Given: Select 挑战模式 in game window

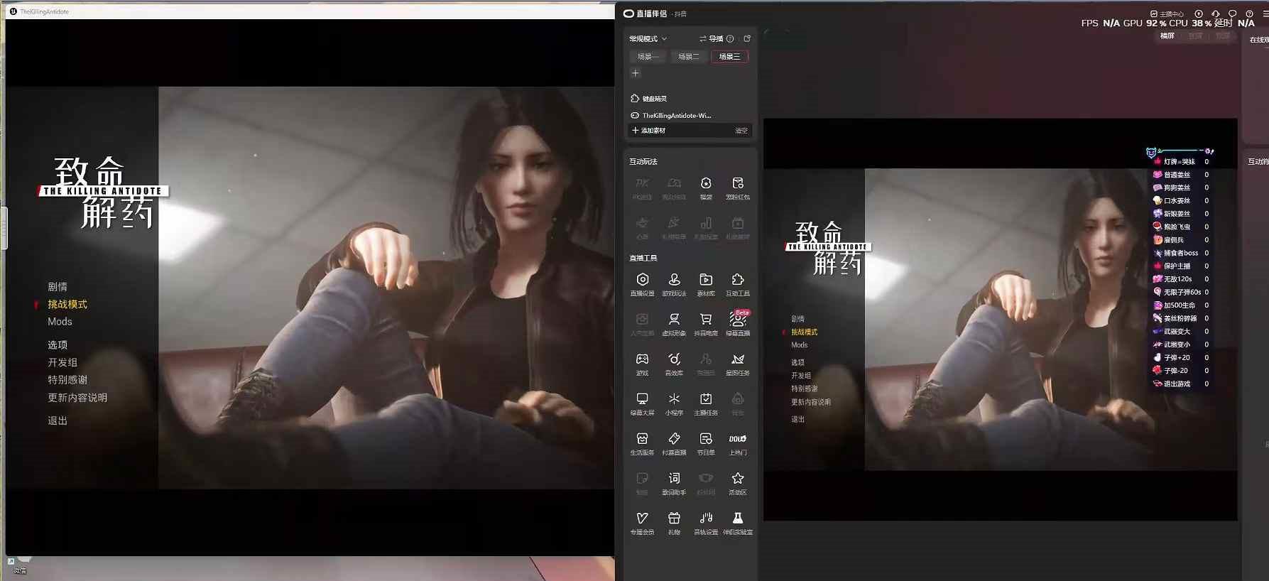Looking at the screenshot, I should (67, 305).
